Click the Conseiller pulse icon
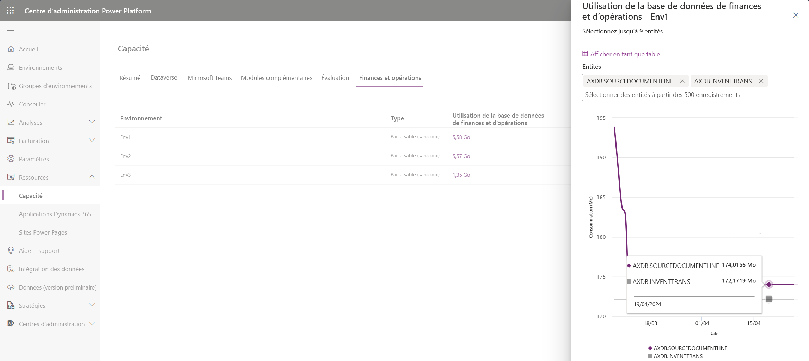 [x=11, y=104]
